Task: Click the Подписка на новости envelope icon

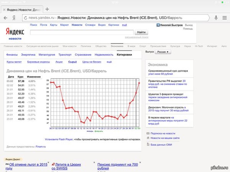Action: click(148, 133)
